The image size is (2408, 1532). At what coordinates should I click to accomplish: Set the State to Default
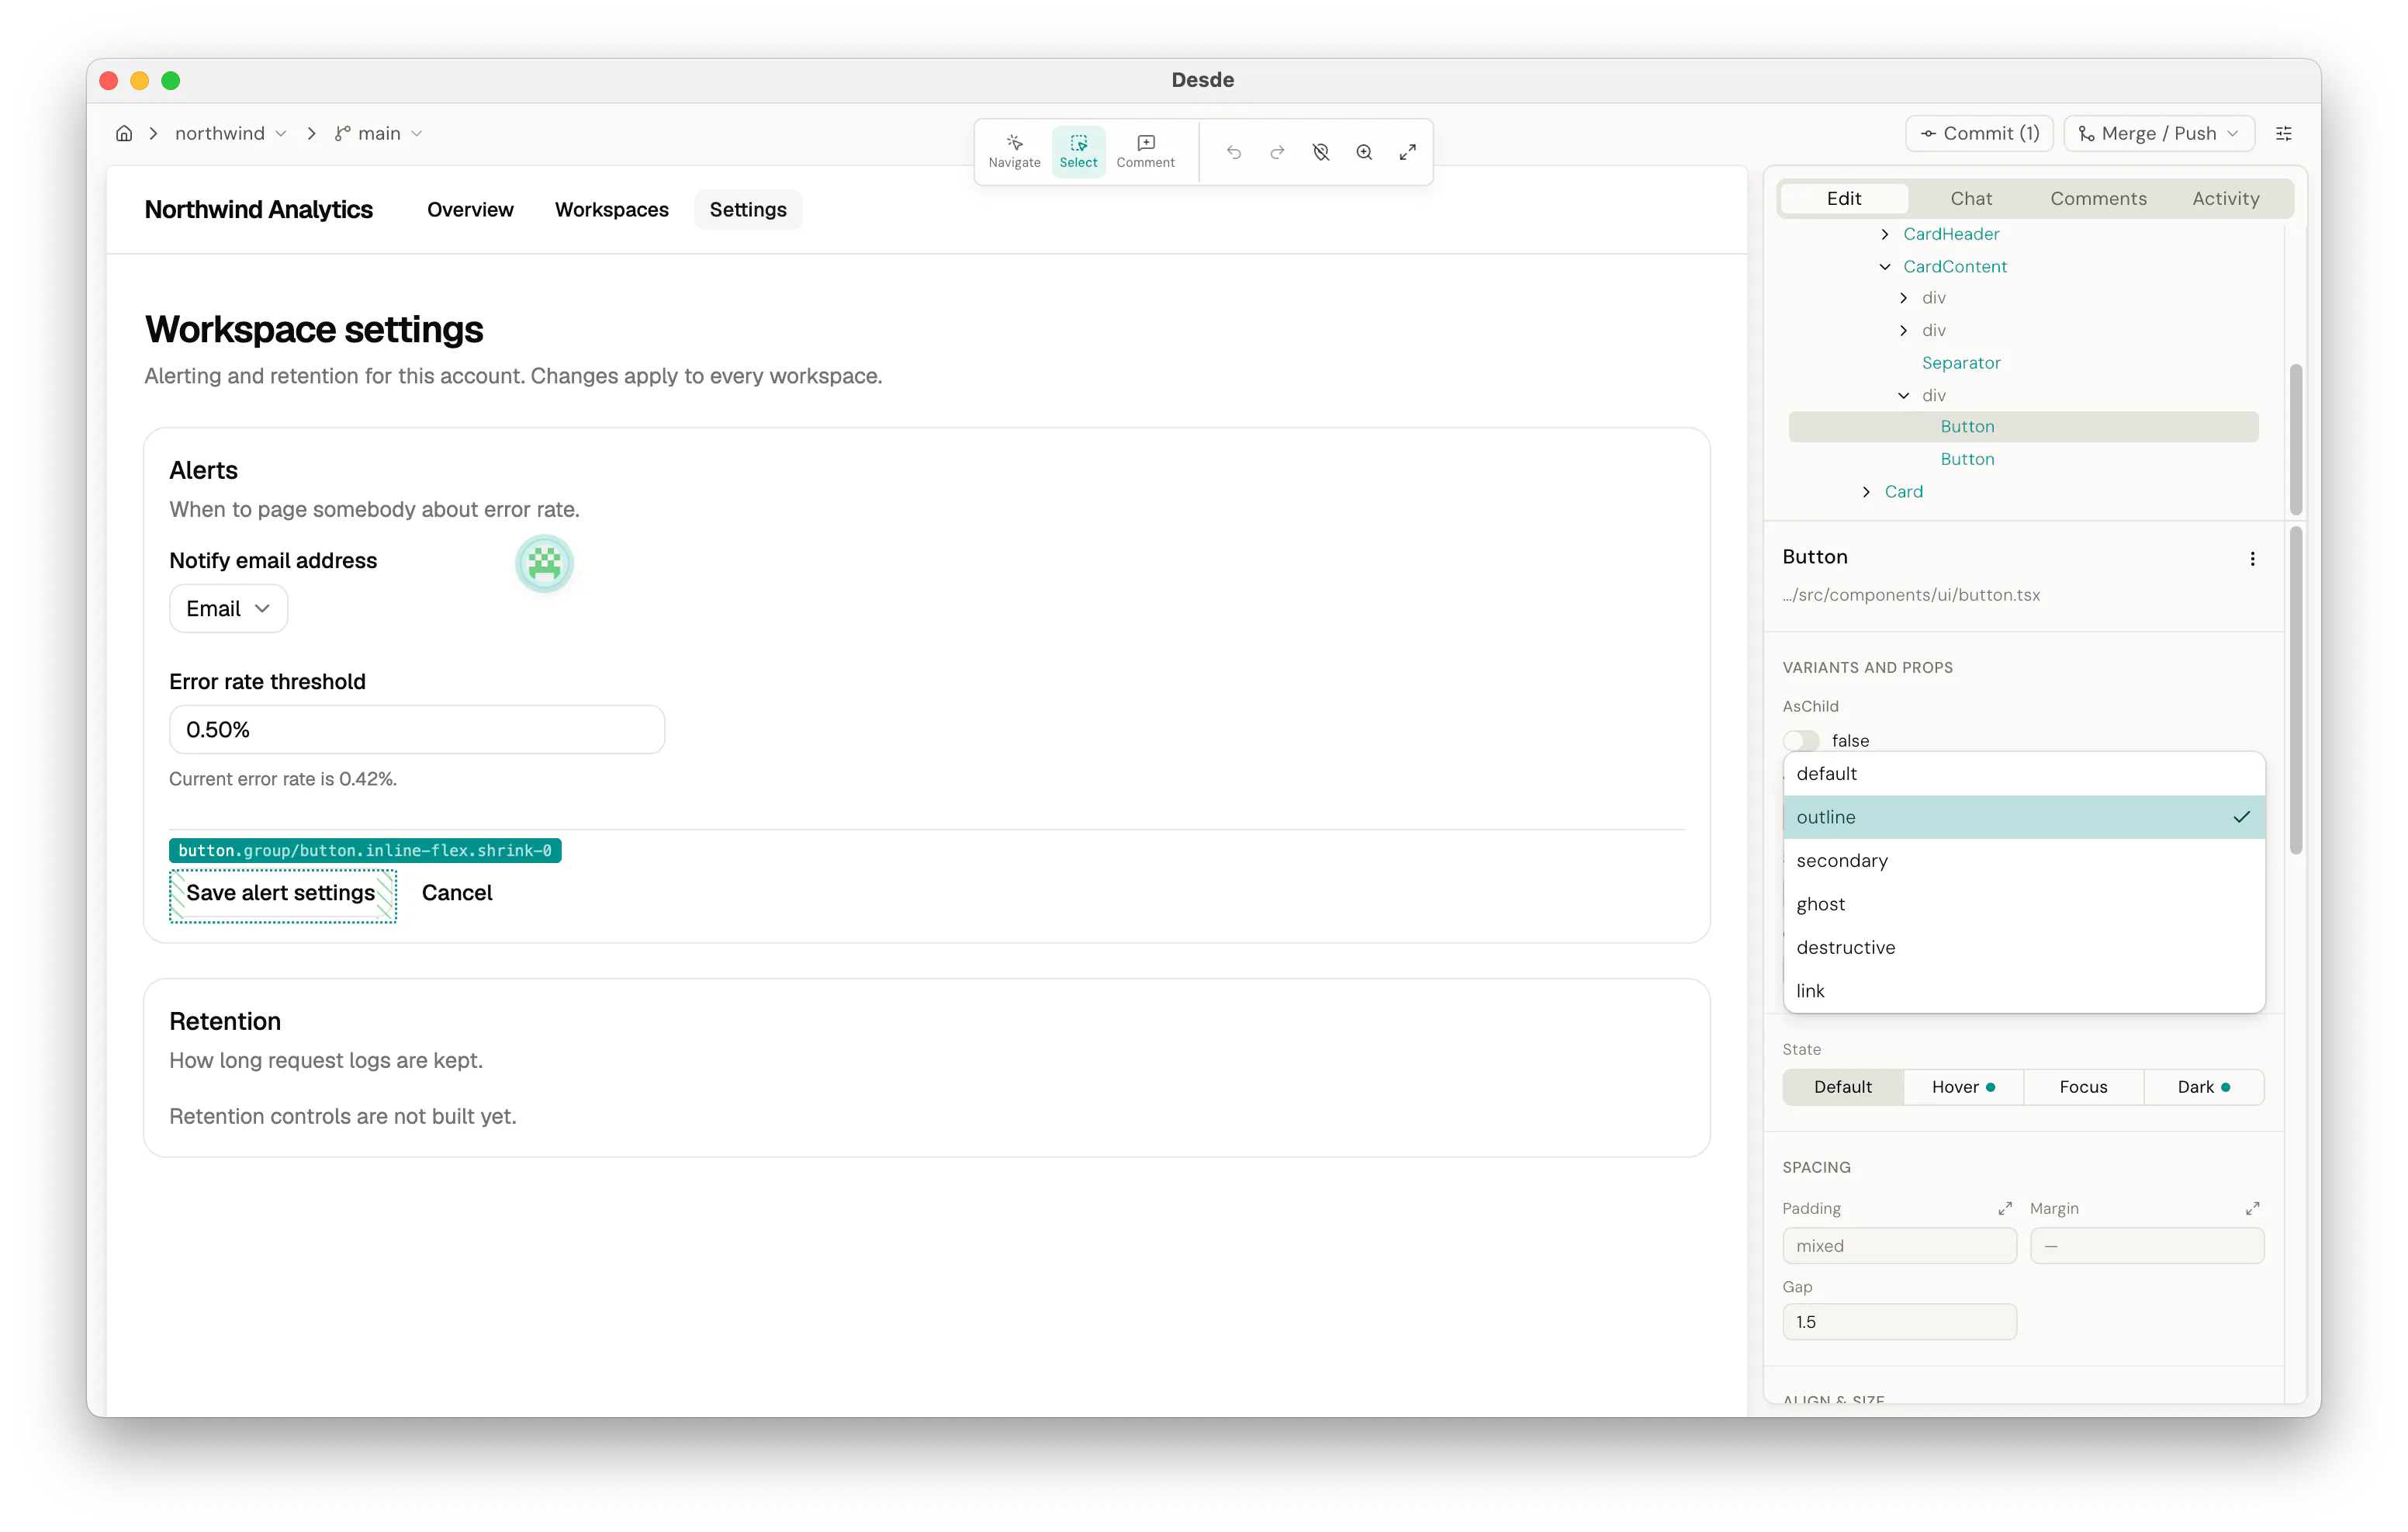pyautogui.click(x=1843, y=1087)
